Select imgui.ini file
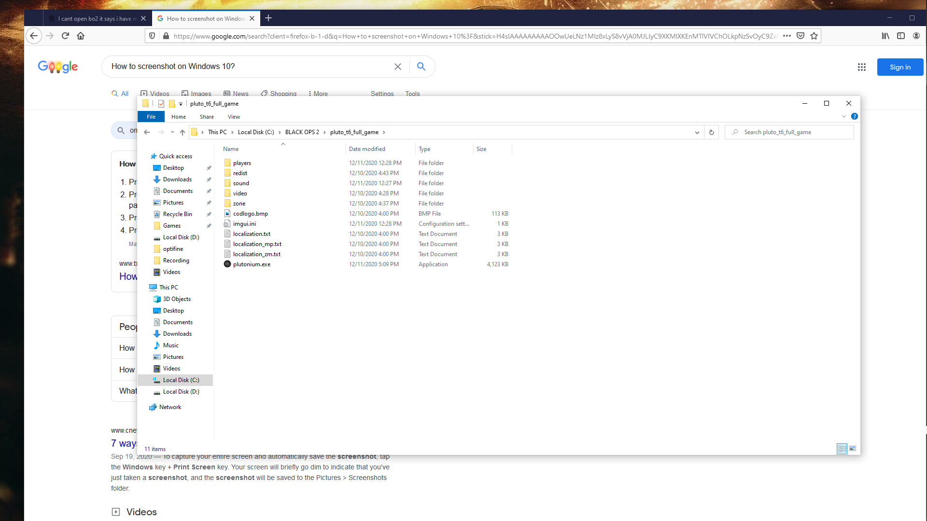927x521 pixels. (x=244, y=224)
